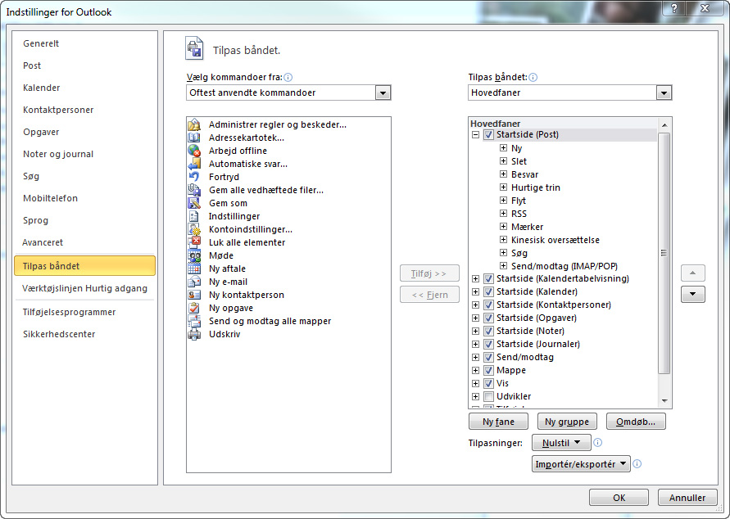Screen dimensions: 730x519
Task: Open the Post settings page
Action: pyautogui.click(x=32, y=65)
